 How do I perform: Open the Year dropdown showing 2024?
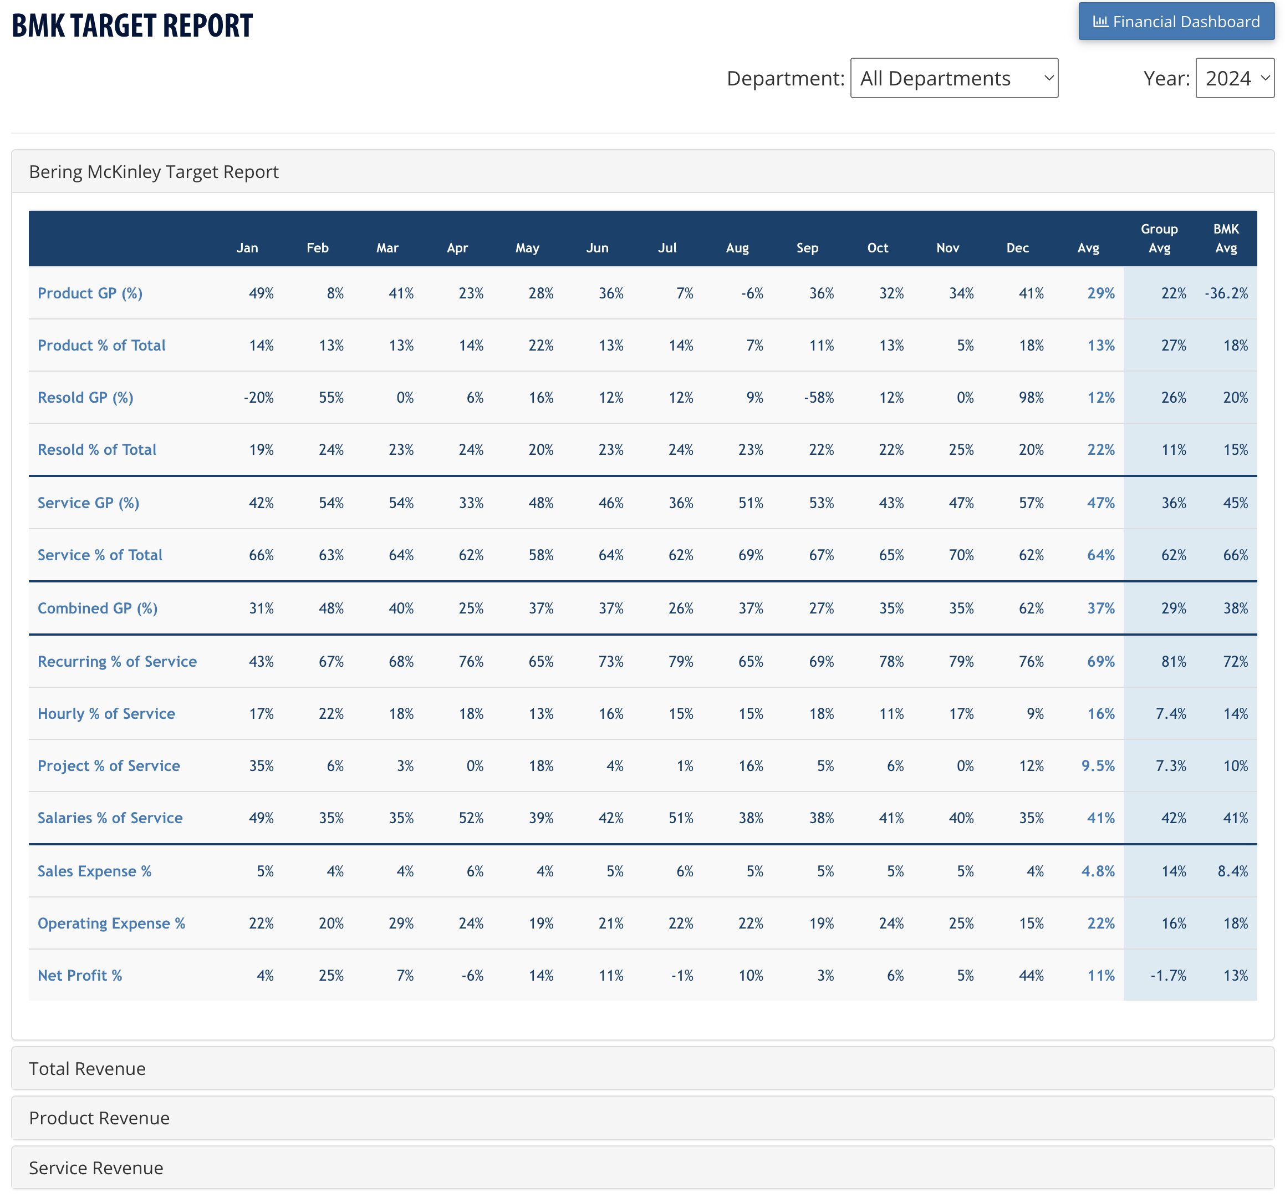coord(1235,78)
